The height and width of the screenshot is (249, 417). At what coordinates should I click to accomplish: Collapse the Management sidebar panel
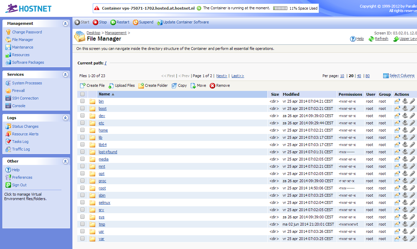(x=65, y=24)
